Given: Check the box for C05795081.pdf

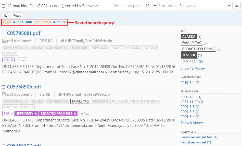Looking at the screenshot, I should coord(3,33).
